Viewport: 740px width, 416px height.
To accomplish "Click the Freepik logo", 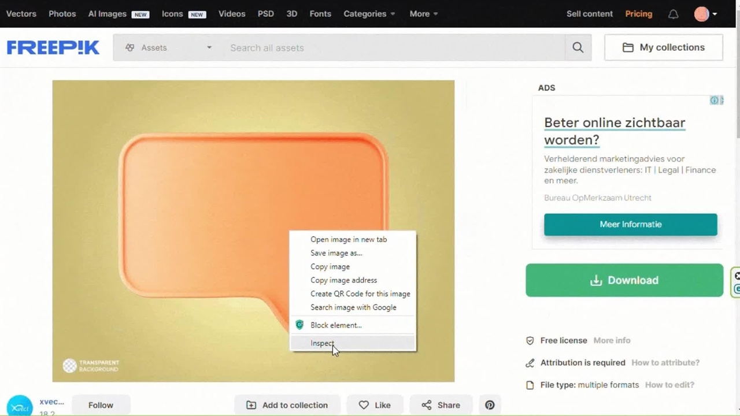I will pos(53,47).
